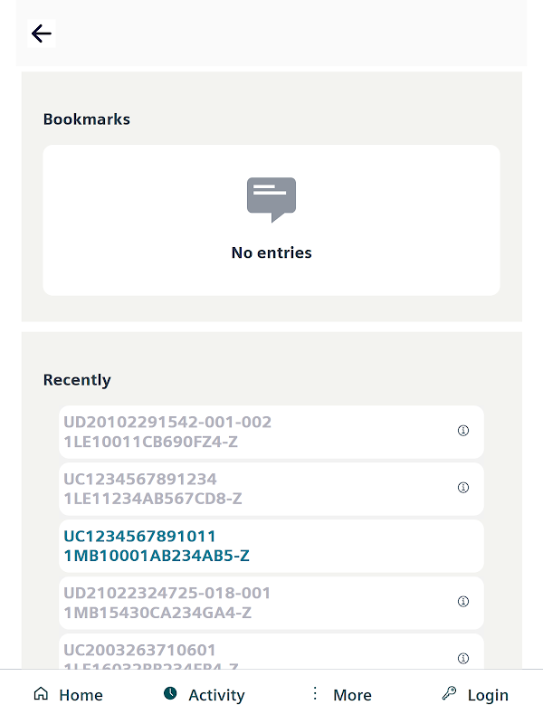This screenshot has height=724, width=543.
Task: Click the three-dot More icon
Action: pyautogui.click(x=315, y=694)
